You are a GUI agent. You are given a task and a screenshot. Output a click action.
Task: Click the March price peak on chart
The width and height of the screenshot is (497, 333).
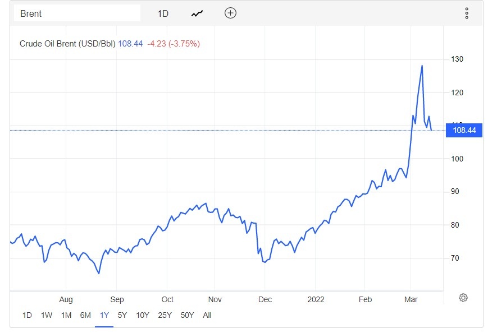point(422,66)
